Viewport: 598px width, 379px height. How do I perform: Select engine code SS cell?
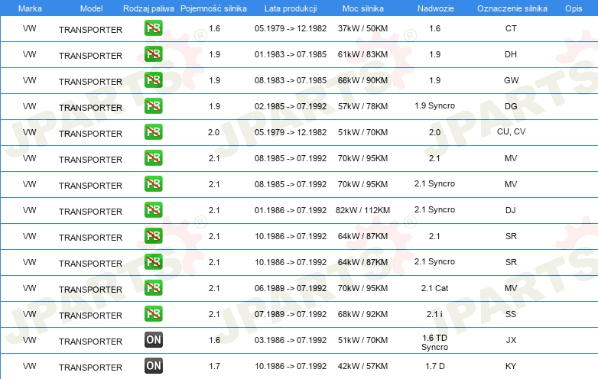click(x=511, y=314)
